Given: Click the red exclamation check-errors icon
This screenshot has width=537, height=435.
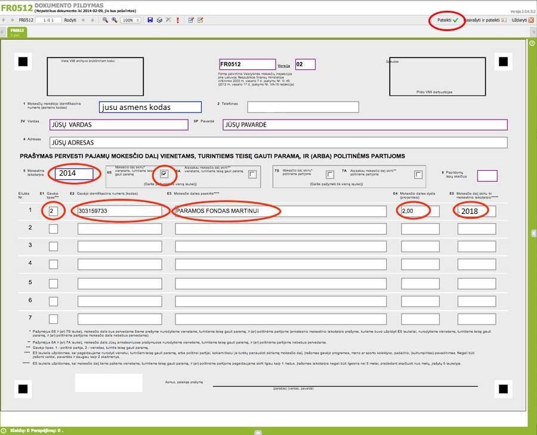Looking at the screenshot, I should 177,20.
